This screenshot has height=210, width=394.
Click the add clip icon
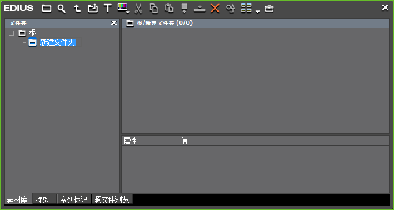coord(93,9)
